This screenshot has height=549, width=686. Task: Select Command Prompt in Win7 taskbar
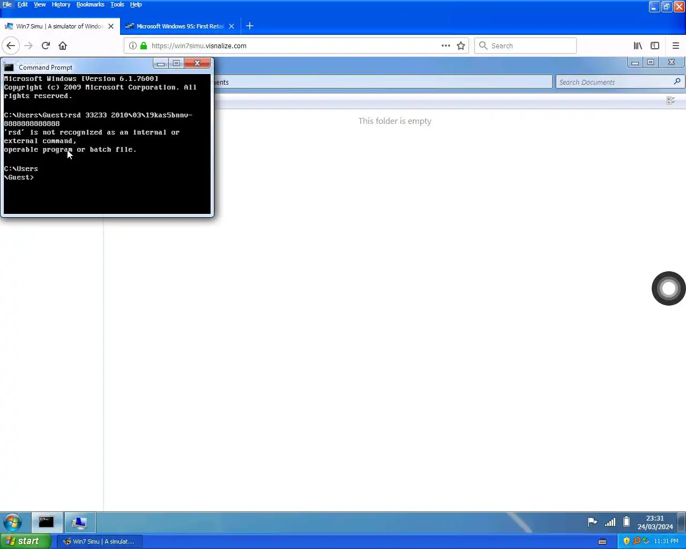46,522
